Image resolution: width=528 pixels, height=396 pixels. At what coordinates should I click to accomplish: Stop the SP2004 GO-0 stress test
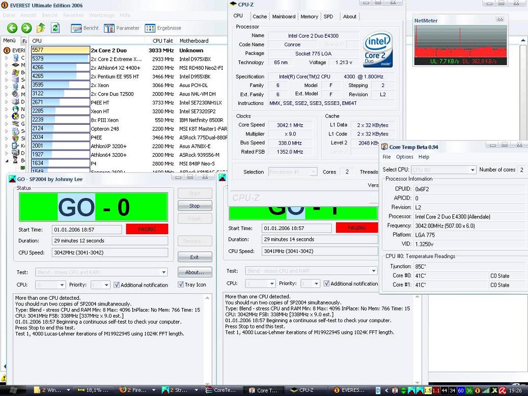(194, 206)
